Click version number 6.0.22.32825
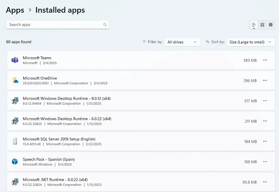Screen dimensions: 279x192 (x=32, y=124)
